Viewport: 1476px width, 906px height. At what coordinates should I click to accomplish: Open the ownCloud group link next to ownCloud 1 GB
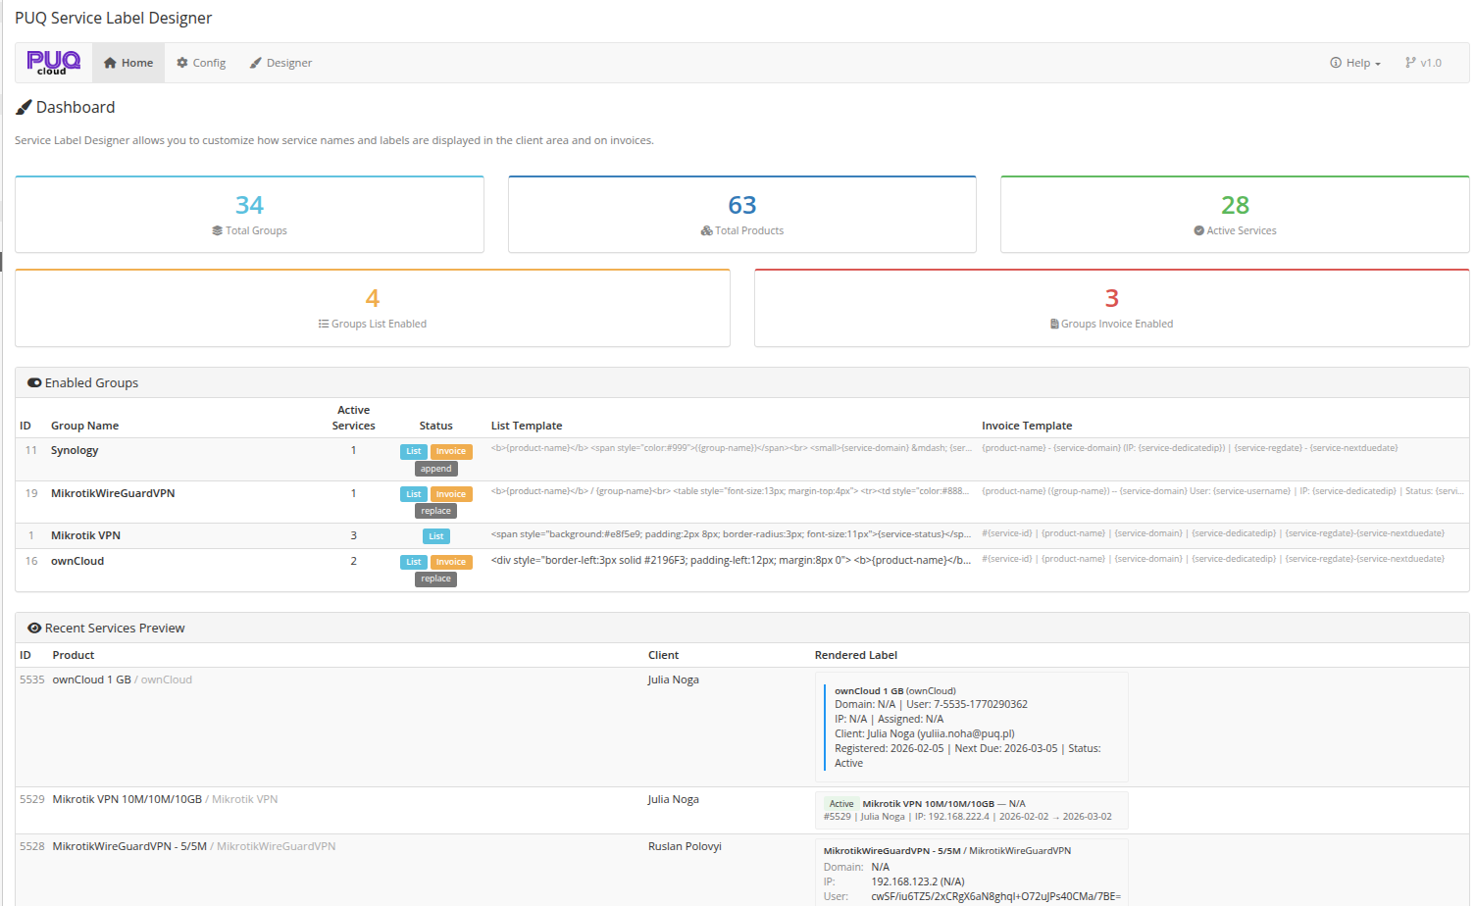click(166, 679)
